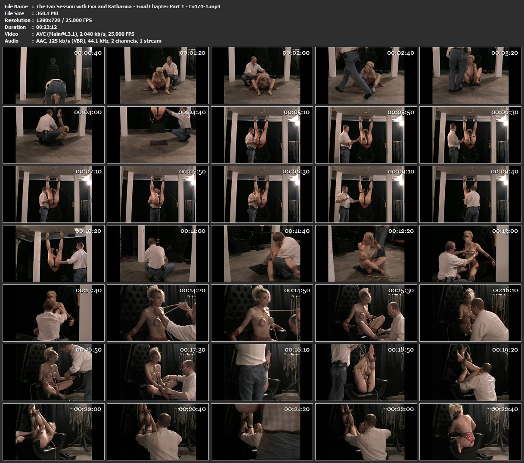
Task: Click the Audio line starting with "AAC, 125 kb/s"
Action: [x=99, y=41]
